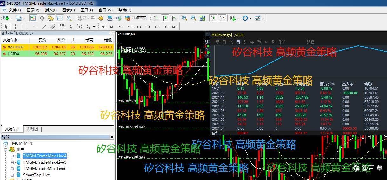This screenshot has height=180, width=387.
Task: Select the trendline drawing tool
Action: 44,27
